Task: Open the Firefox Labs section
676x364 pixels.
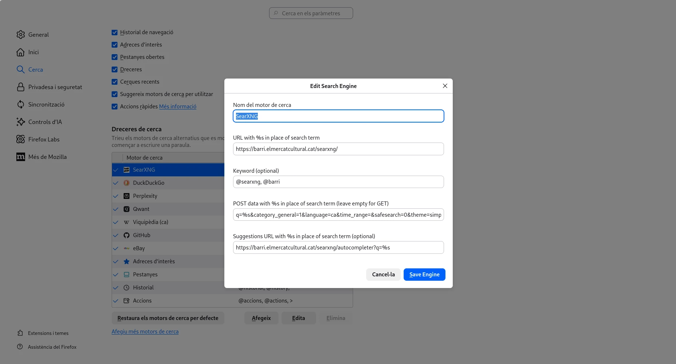Action: pos(44,139)
